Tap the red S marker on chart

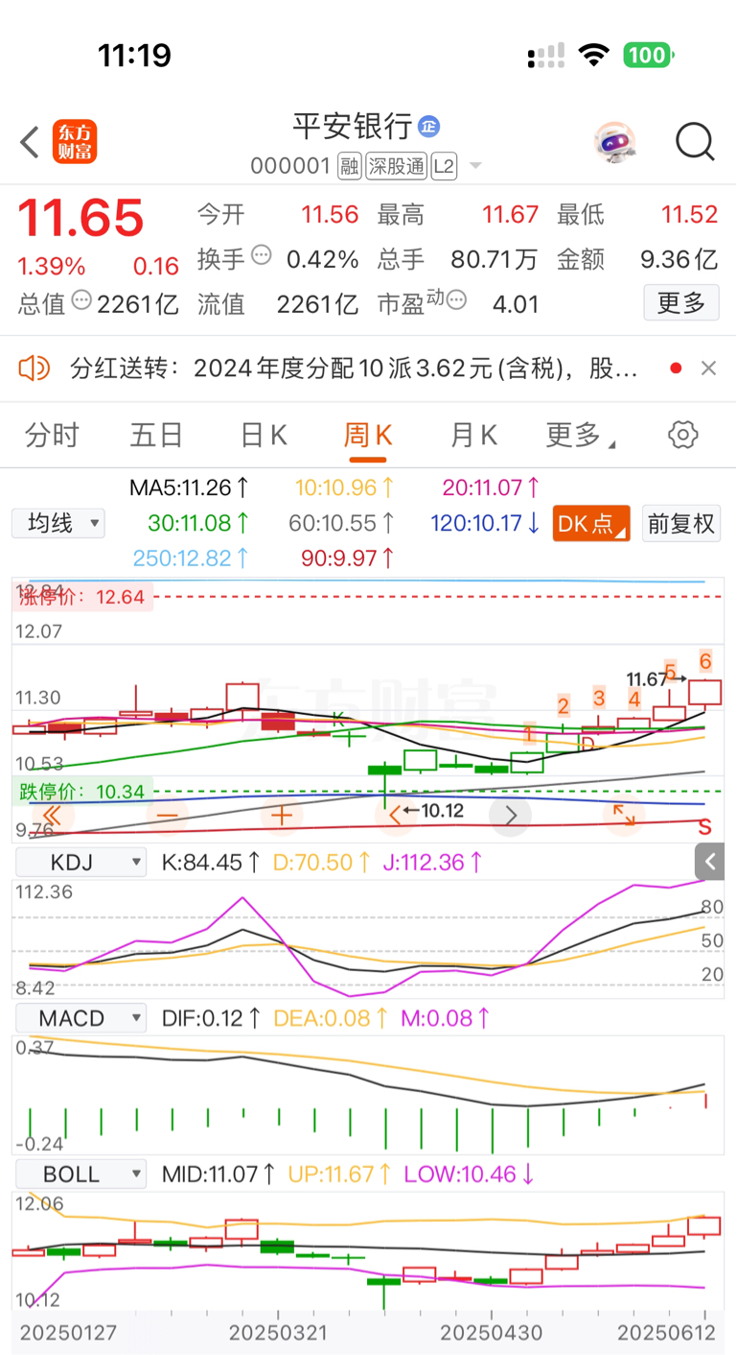click(x=704, y=826)
